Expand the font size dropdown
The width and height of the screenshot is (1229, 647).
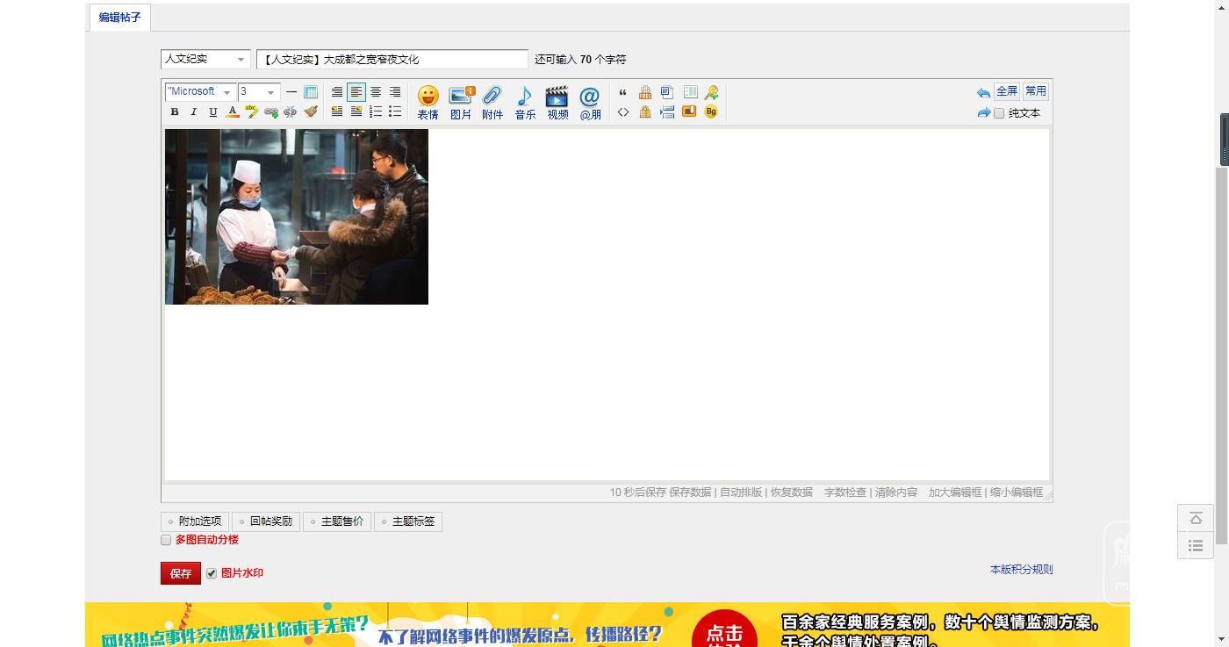[x=259, y=91]
